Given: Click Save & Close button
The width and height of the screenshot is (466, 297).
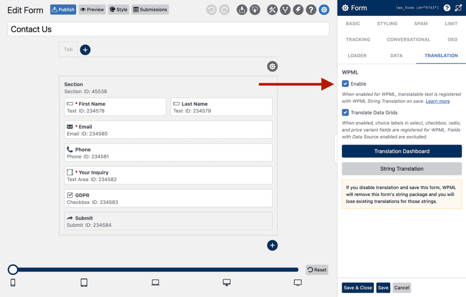Looking at the screenshot, I should 358,288.
